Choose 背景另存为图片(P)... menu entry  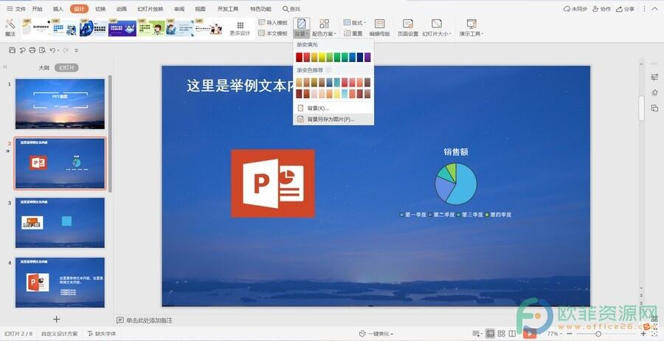333,120
